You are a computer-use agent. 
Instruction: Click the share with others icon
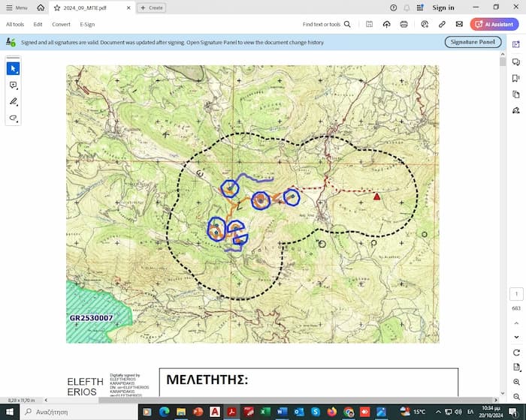425,24
